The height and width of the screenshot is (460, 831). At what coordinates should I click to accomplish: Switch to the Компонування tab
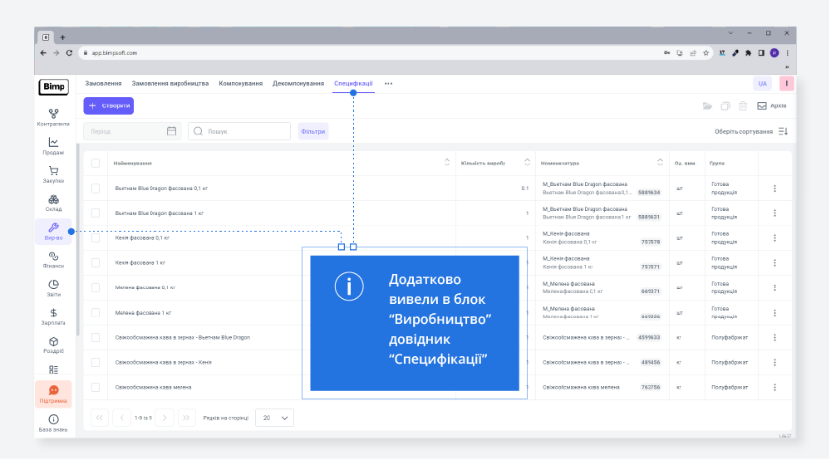click(x=240, y=84)
